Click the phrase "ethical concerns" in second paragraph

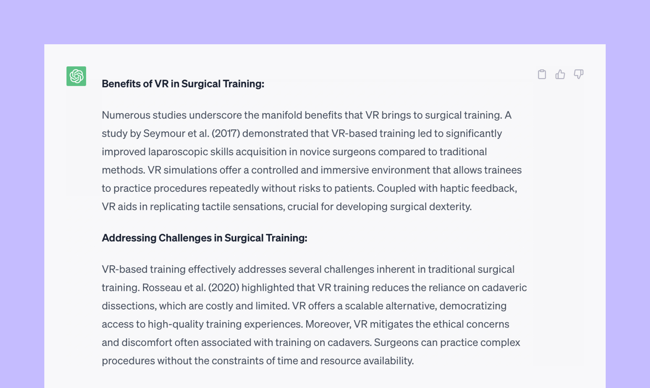click(x=471, y=324)
